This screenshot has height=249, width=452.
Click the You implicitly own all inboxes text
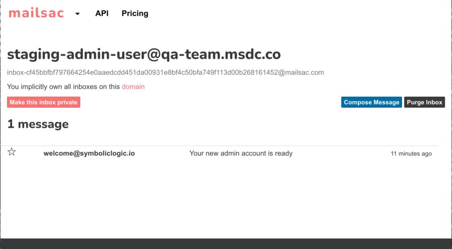[64, 87]
